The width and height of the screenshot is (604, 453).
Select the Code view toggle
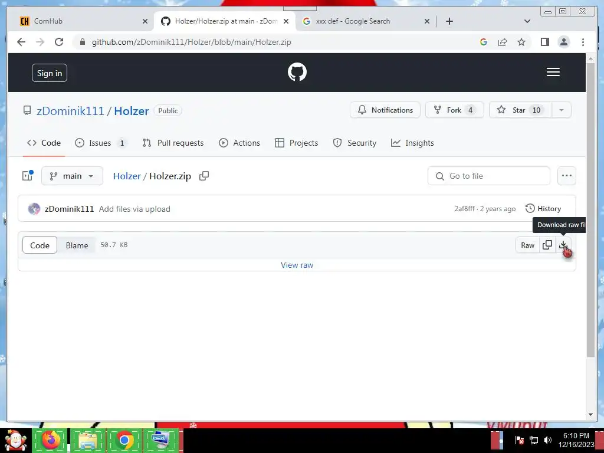pos(40,245)
